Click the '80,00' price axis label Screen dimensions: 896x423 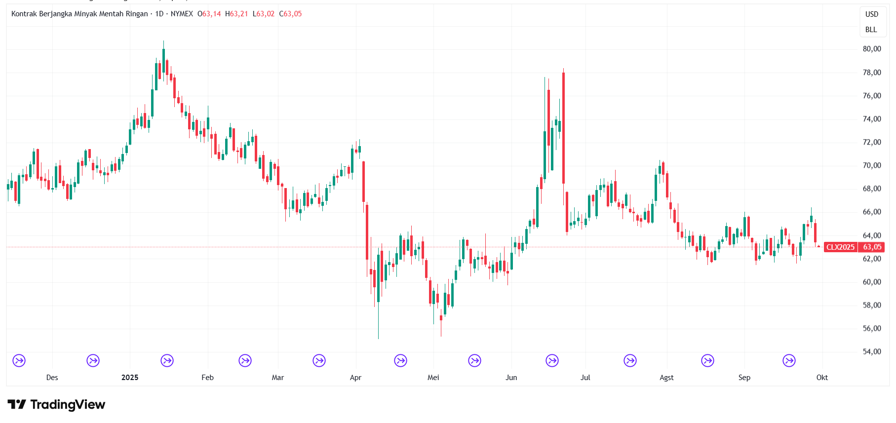click(x=872, y=49)
